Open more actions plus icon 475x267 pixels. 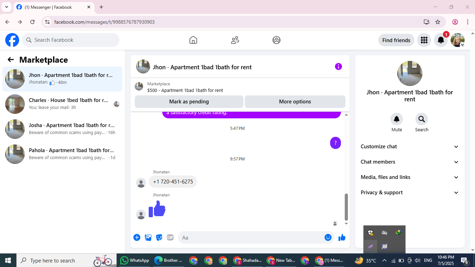pyautogui.click(x=137, y=237)
